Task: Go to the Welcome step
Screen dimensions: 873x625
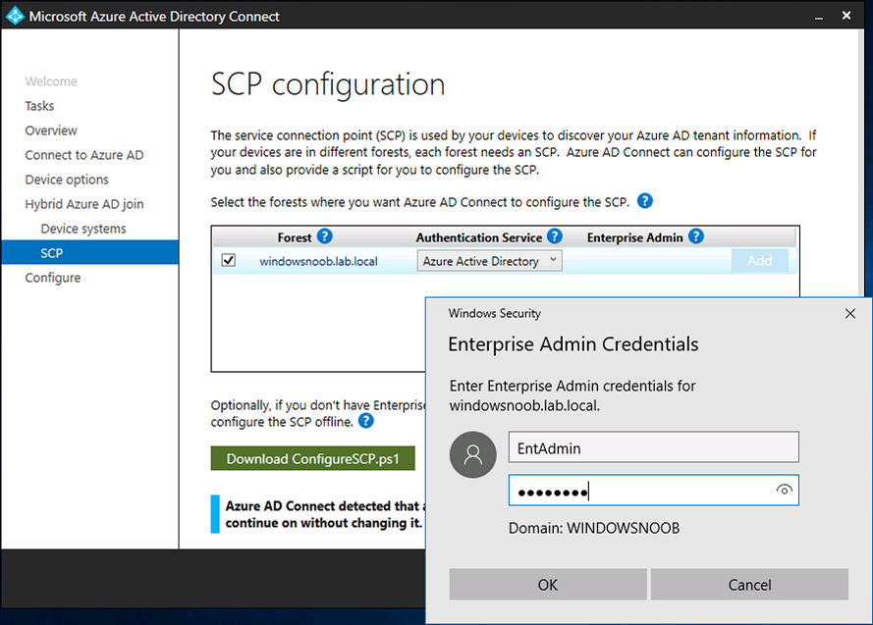Action: tap(51, 81)
